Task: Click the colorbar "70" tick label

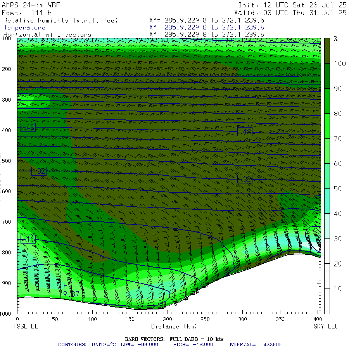Action: coord(338,139)
